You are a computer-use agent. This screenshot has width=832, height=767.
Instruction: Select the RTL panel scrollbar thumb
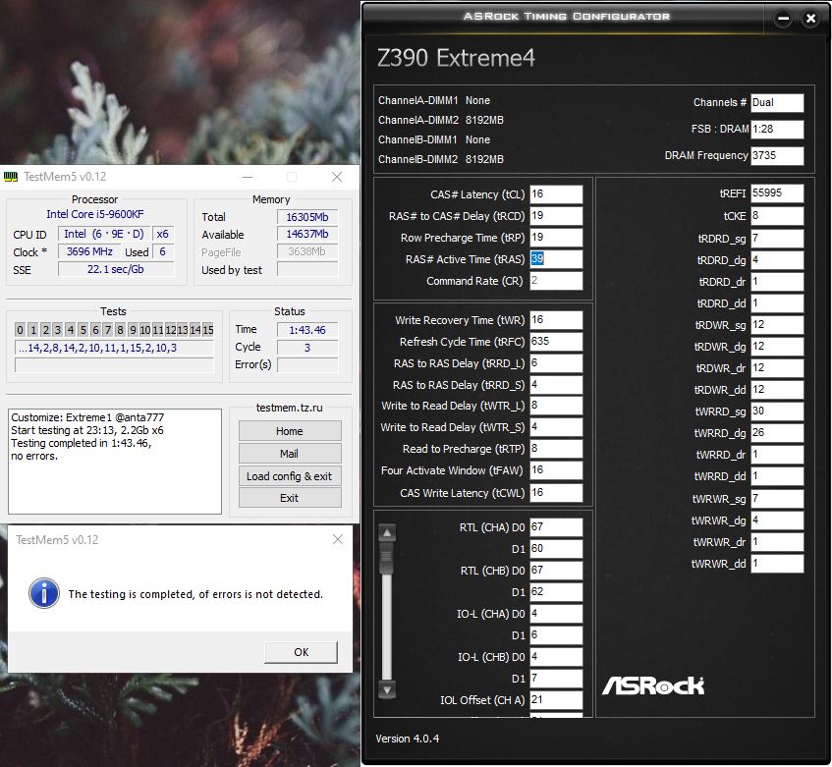coord(387,558)
